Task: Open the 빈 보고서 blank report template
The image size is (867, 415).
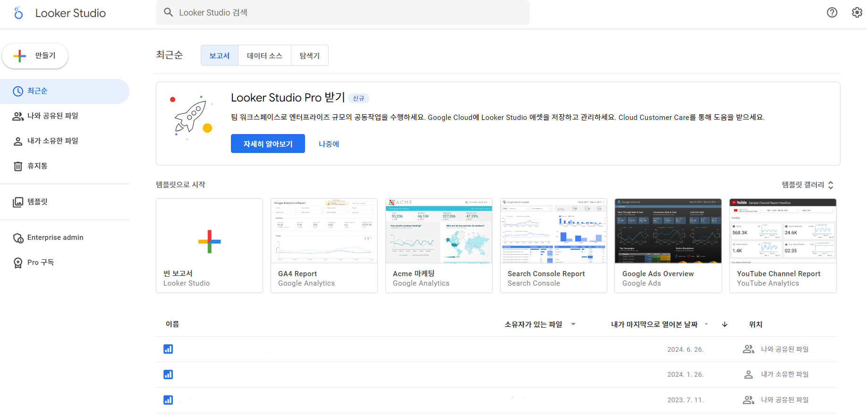Action: click(209, 246)
